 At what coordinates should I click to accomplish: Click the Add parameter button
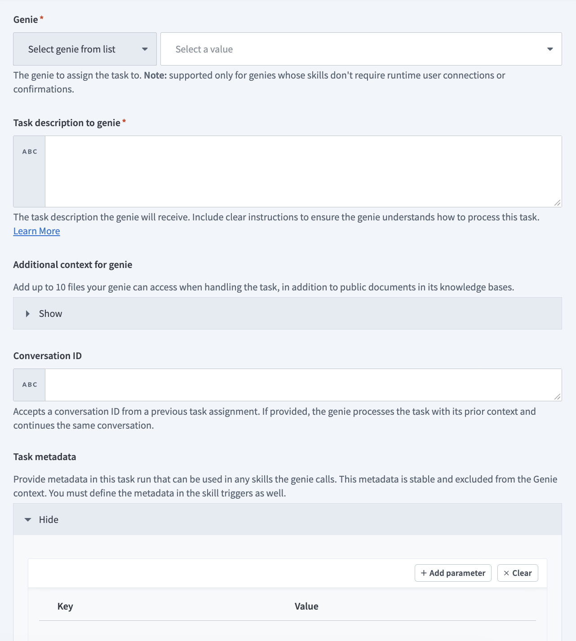tap(452, 573)
